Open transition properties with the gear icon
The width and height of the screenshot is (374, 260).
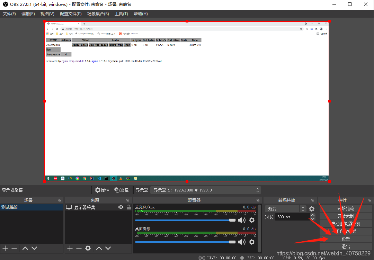coord(312,209)
